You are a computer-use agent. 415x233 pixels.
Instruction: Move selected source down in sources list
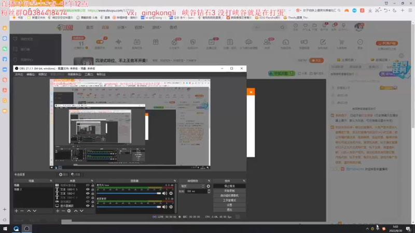pos(81,211)
